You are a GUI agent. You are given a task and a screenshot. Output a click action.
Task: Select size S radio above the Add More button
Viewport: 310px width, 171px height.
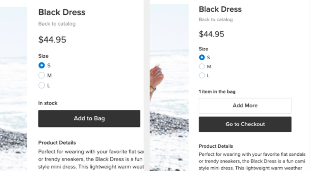pyautogui.click(x=202, y=57)
